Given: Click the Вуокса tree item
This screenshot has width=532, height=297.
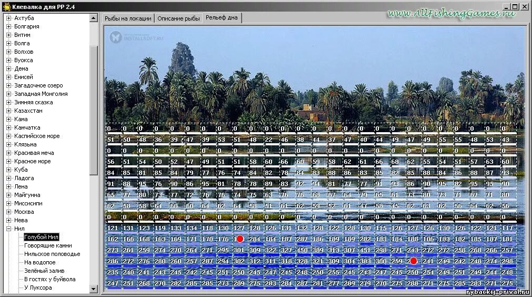Looking at the screenshot, I should (23, 61).
